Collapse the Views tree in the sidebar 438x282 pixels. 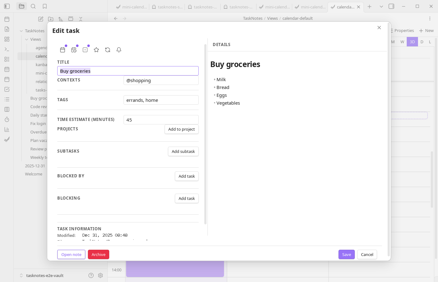click(x=27, y=39)
